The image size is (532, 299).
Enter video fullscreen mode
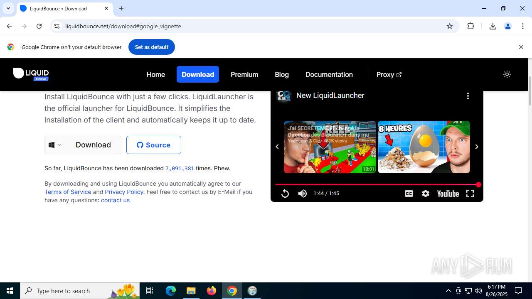click(470, 194)
